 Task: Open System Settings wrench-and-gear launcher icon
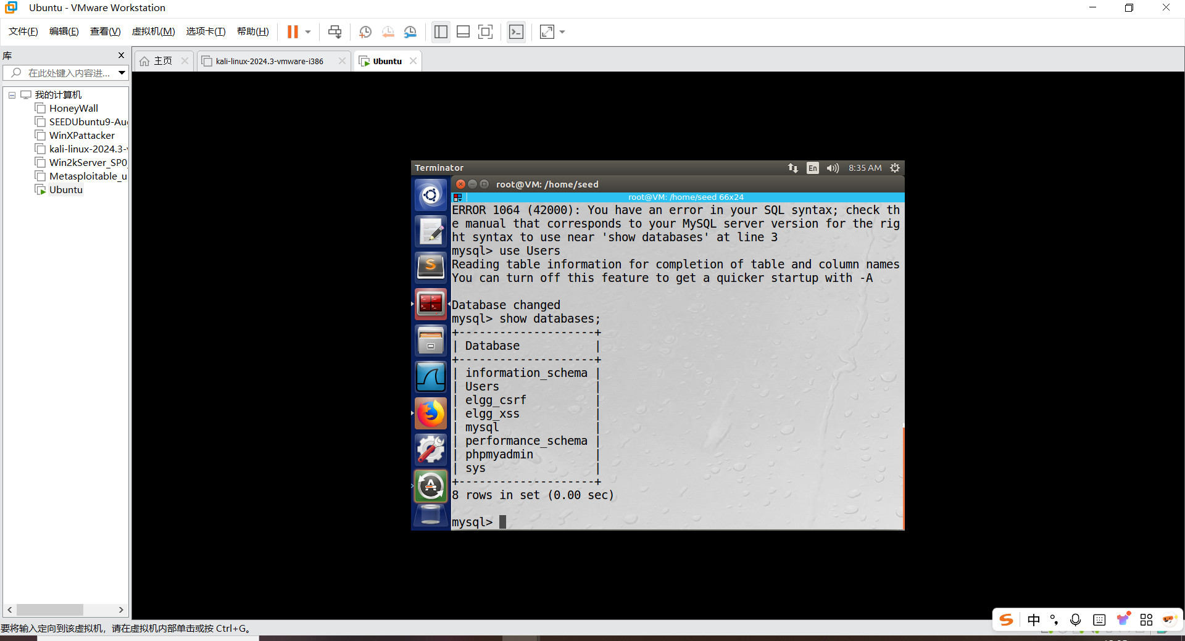[x=430, y=449]
